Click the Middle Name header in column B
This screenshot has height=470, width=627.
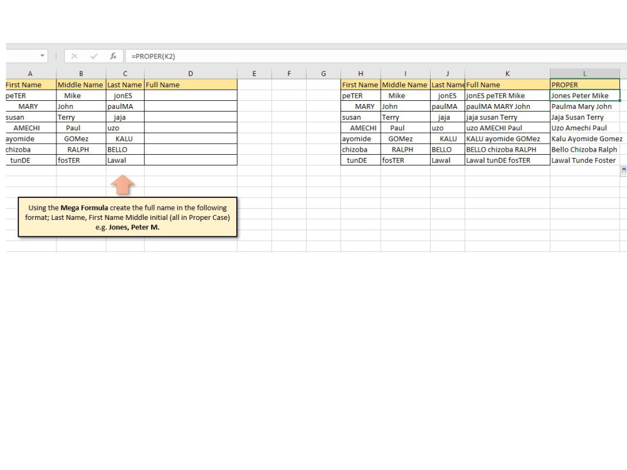pyautogui.click(x=81, y=85)
